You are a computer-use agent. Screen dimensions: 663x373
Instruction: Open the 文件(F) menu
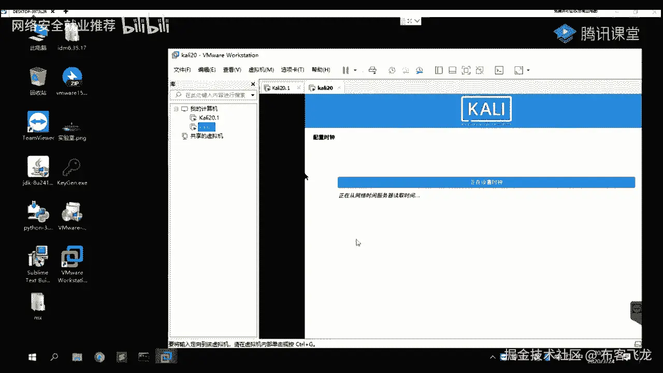[182, 70]
